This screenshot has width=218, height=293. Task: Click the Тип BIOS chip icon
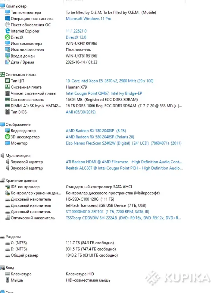(7, 112)
